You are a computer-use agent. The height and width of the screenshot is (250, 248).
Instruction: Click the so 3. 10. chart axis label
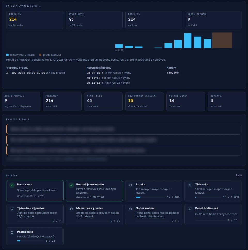pos(119,50)
